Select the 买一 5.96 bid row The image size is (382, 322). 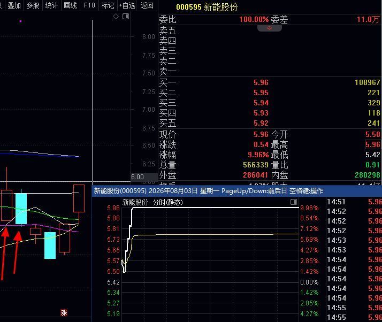click(270, 82)
